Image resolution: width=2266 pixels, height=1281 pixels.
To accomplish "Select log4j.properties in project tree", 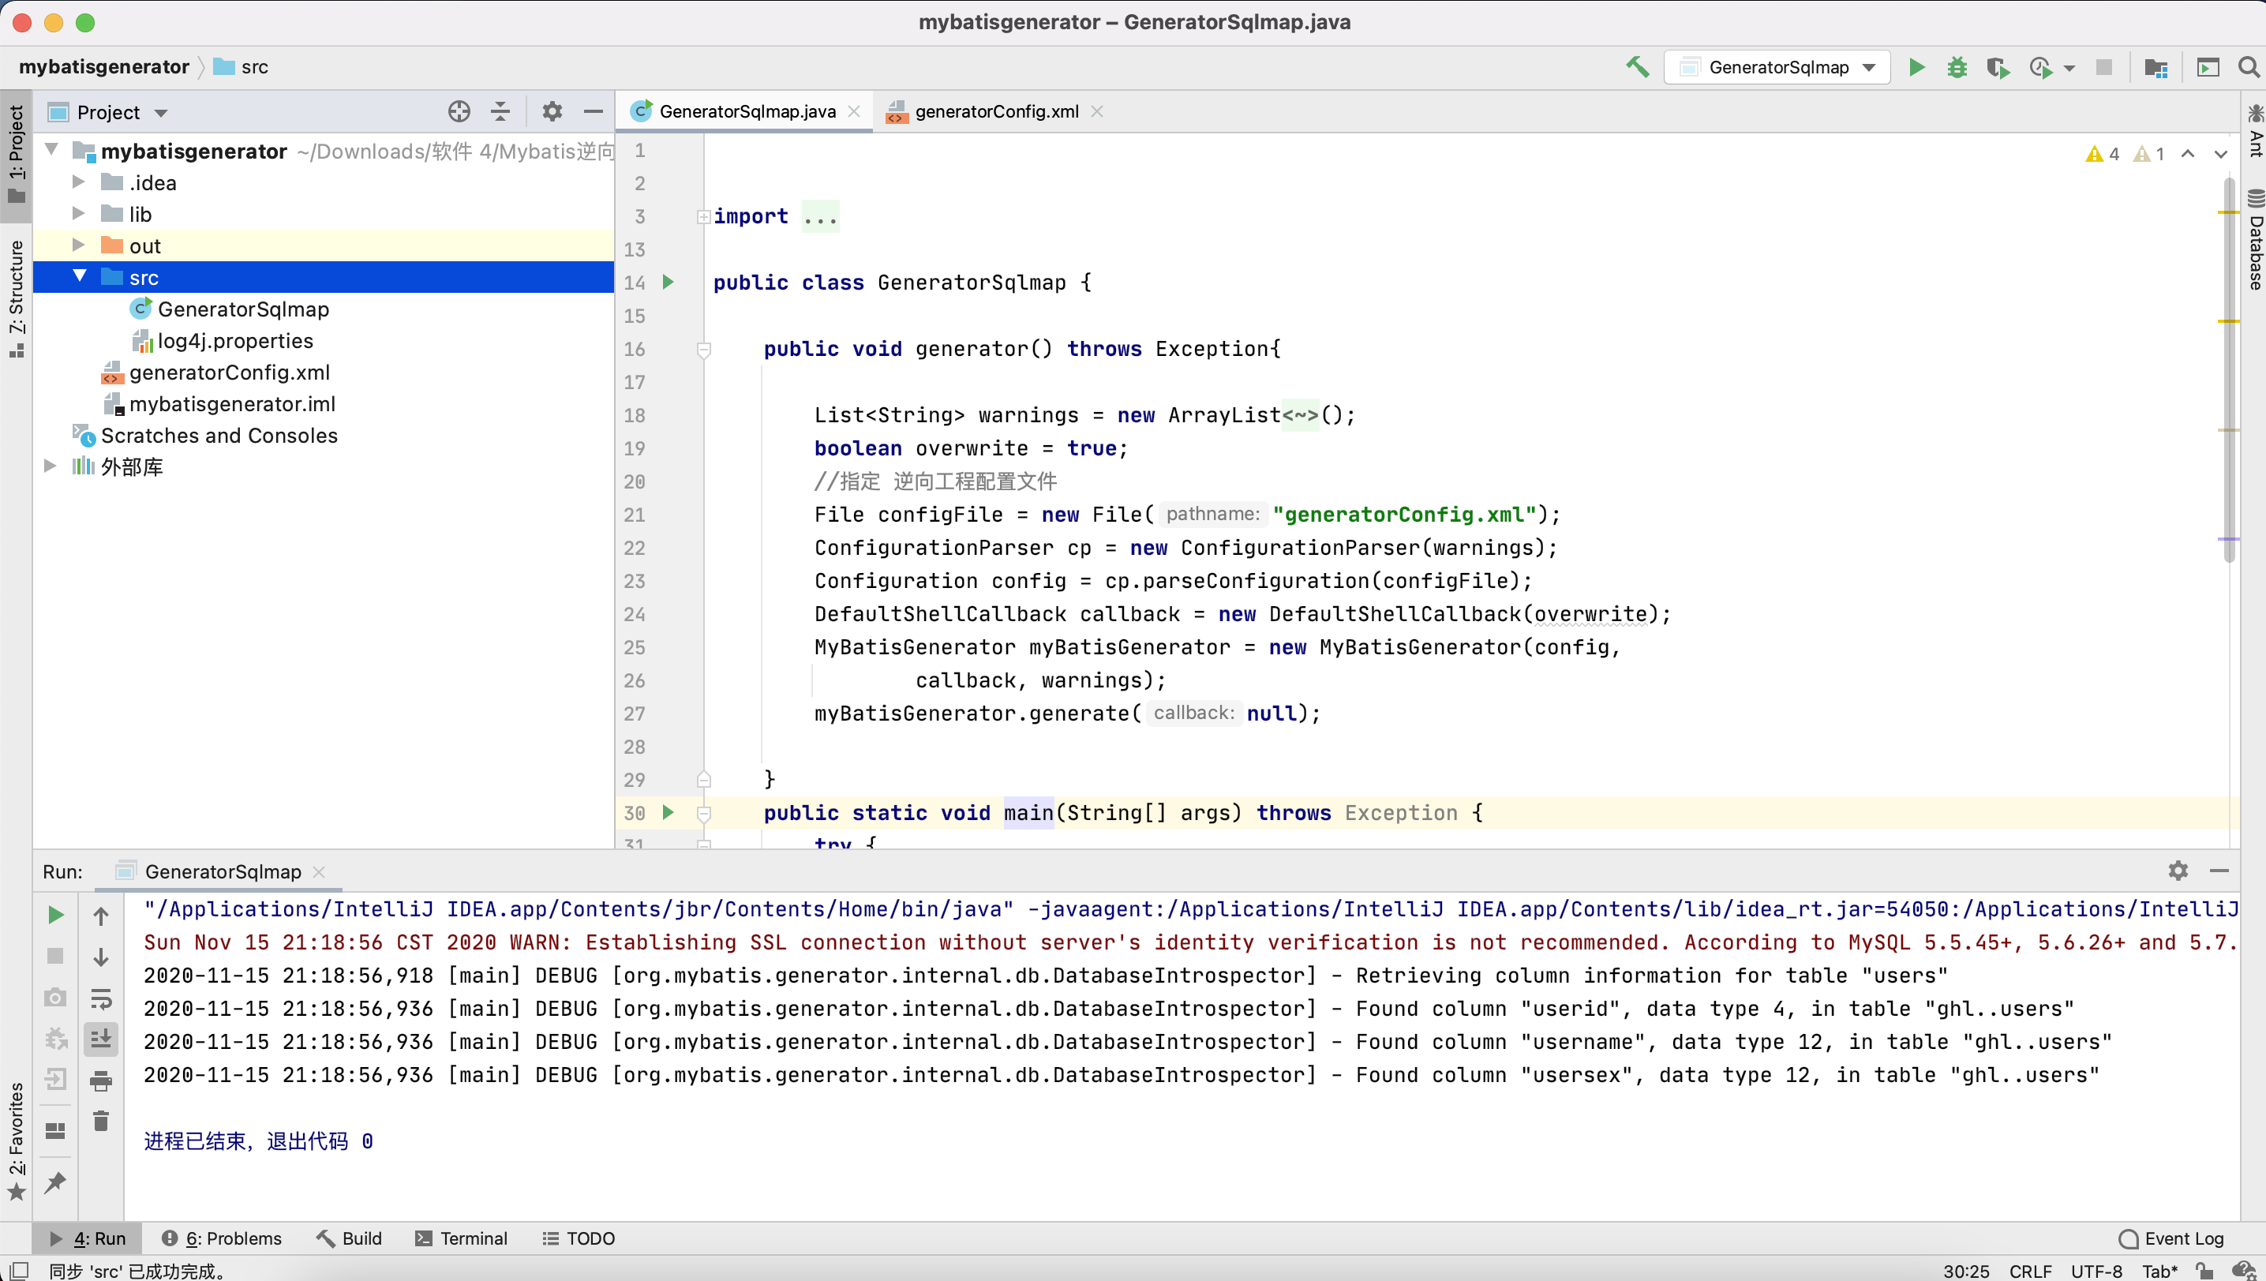I will click(234, 340).
